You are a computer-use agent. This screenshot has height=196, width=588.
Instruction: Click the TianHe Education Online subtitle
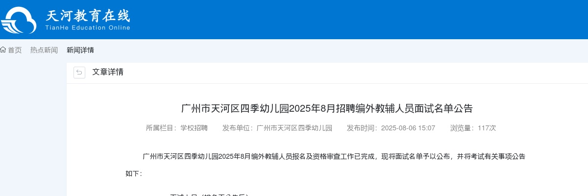(x=88, y=28)
